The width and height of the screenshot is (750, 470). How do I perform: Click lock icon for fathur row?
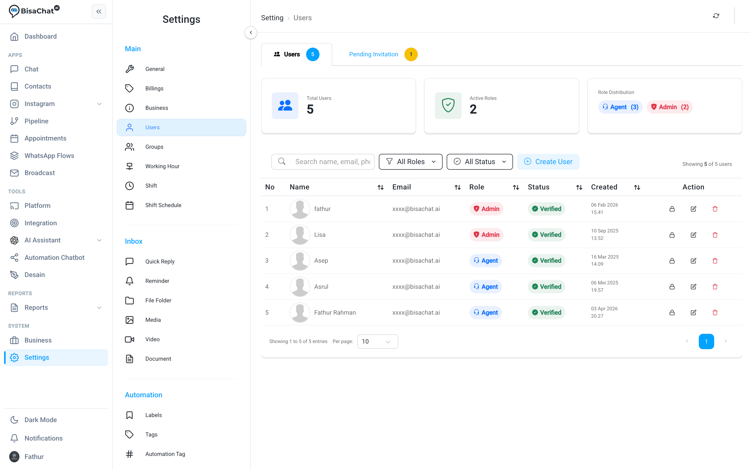tap(672, 209)
